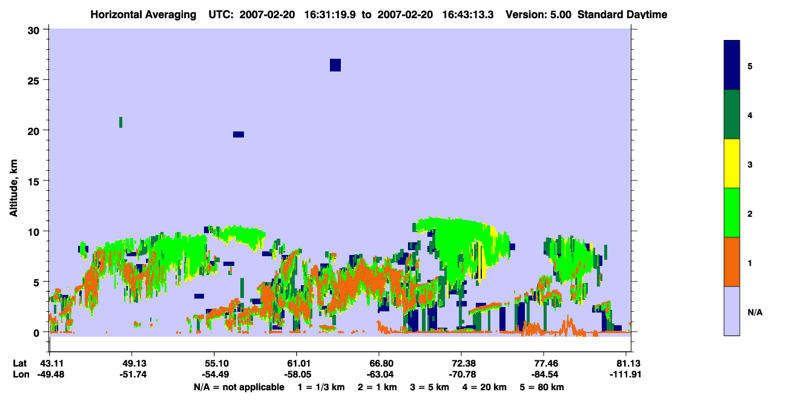787x404 pixels.
Task: Click 'N/A = not applicable' legend note
Action: [239, 387]
